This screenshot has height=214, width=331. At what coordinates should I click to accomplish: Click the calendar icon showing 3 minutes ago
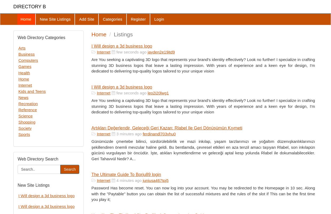click(x=113, y=134)
